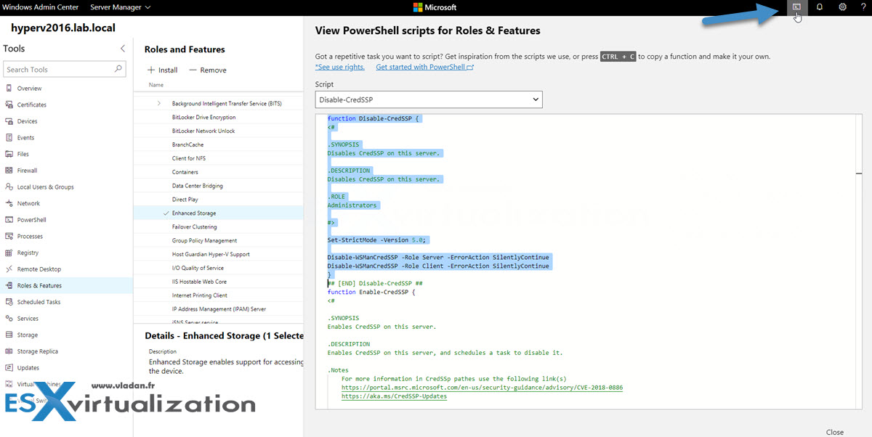Select the Client for NFS row
The width and height of the screenshot is (872, 437).
[x=218, y=158]
